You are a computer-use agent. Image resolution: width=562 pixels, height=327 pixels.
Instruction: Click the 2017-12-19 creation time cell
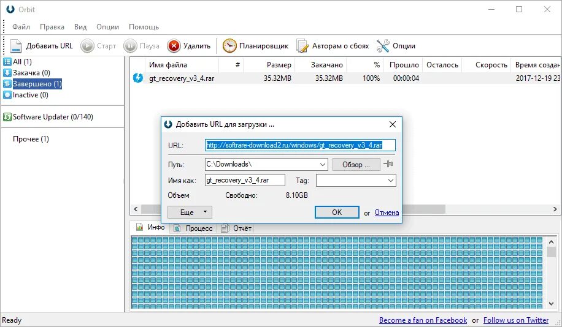(x=537, y=78)
